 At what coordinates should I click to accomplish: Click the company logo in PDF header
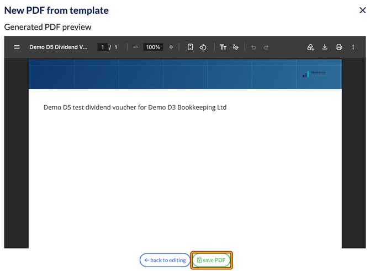coord(314,74)
